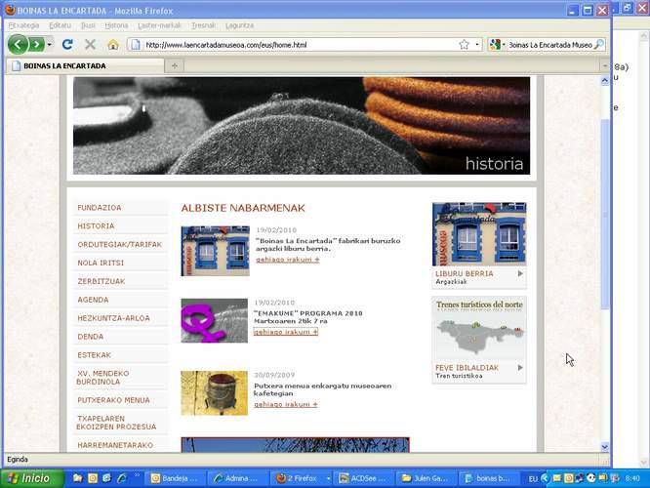Screen dimensions: 650x488
Task: Reload the page with the refresh icon
Action: (x=67, y=44)
